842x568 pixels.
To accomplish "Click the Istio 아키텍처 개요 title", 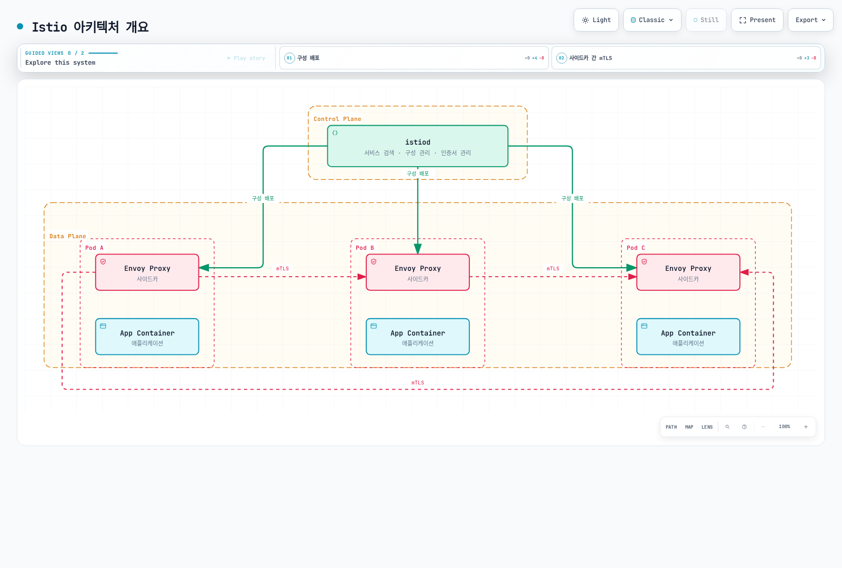I will click(90, 27).
